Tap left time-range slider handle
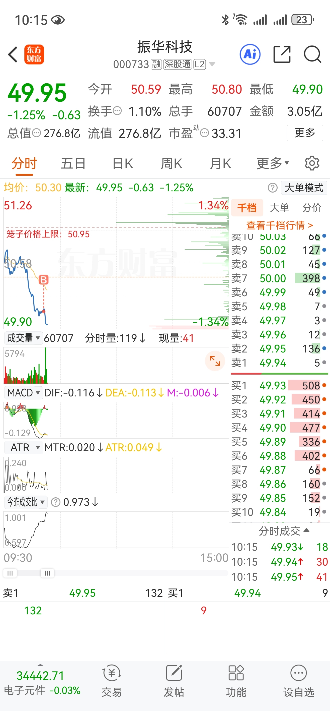This screenshot has height=711, width=330. click(10, 573)
